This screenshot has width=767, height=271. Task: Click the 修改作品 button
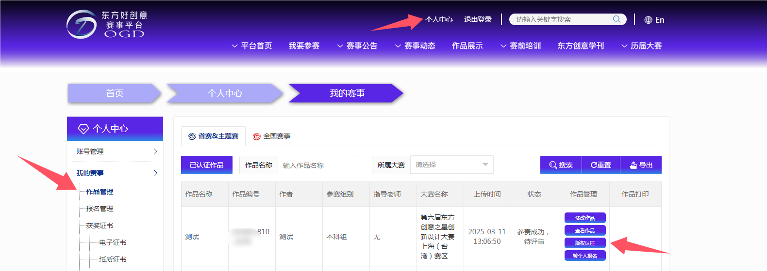tap(585, 218)
